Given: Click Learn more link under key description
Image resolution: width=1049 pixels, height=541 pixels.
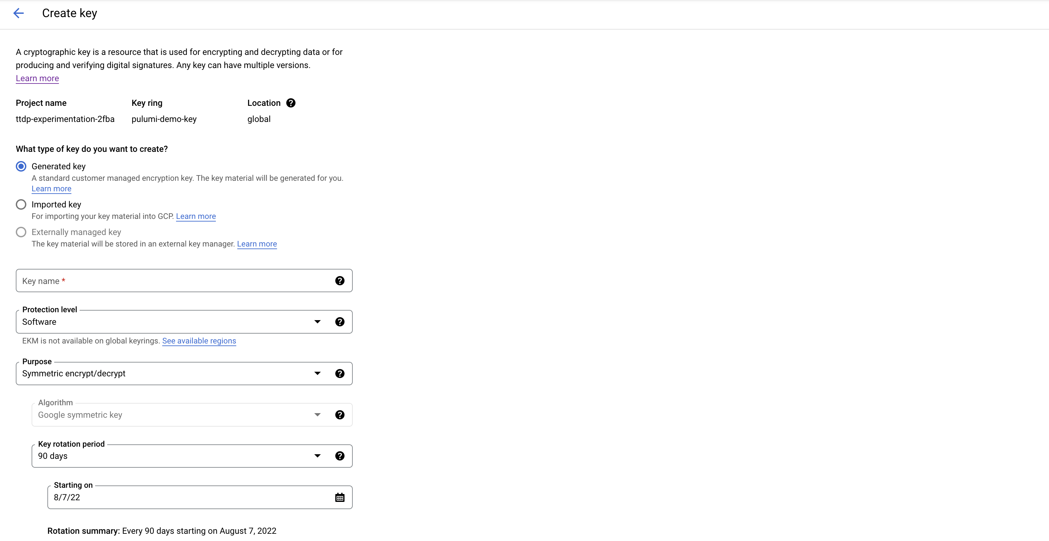Looking at the screenshot, I should pos(37,78).
